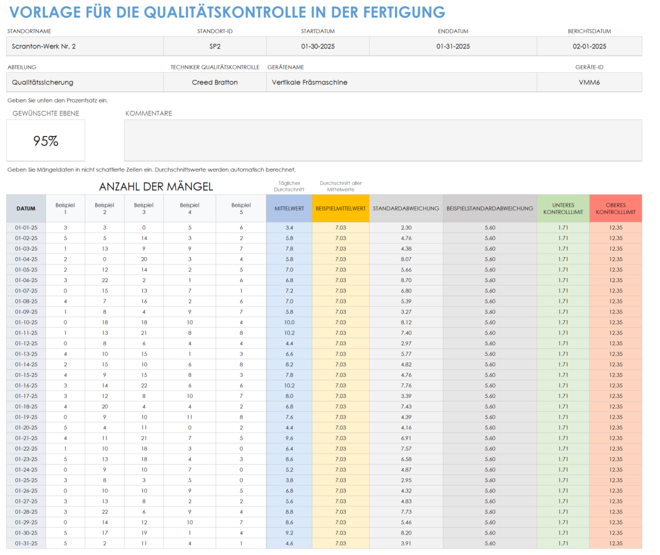Click the Abteilung field Qualitätssicherung
Screen dimensions: 660x555
point(84,82)
